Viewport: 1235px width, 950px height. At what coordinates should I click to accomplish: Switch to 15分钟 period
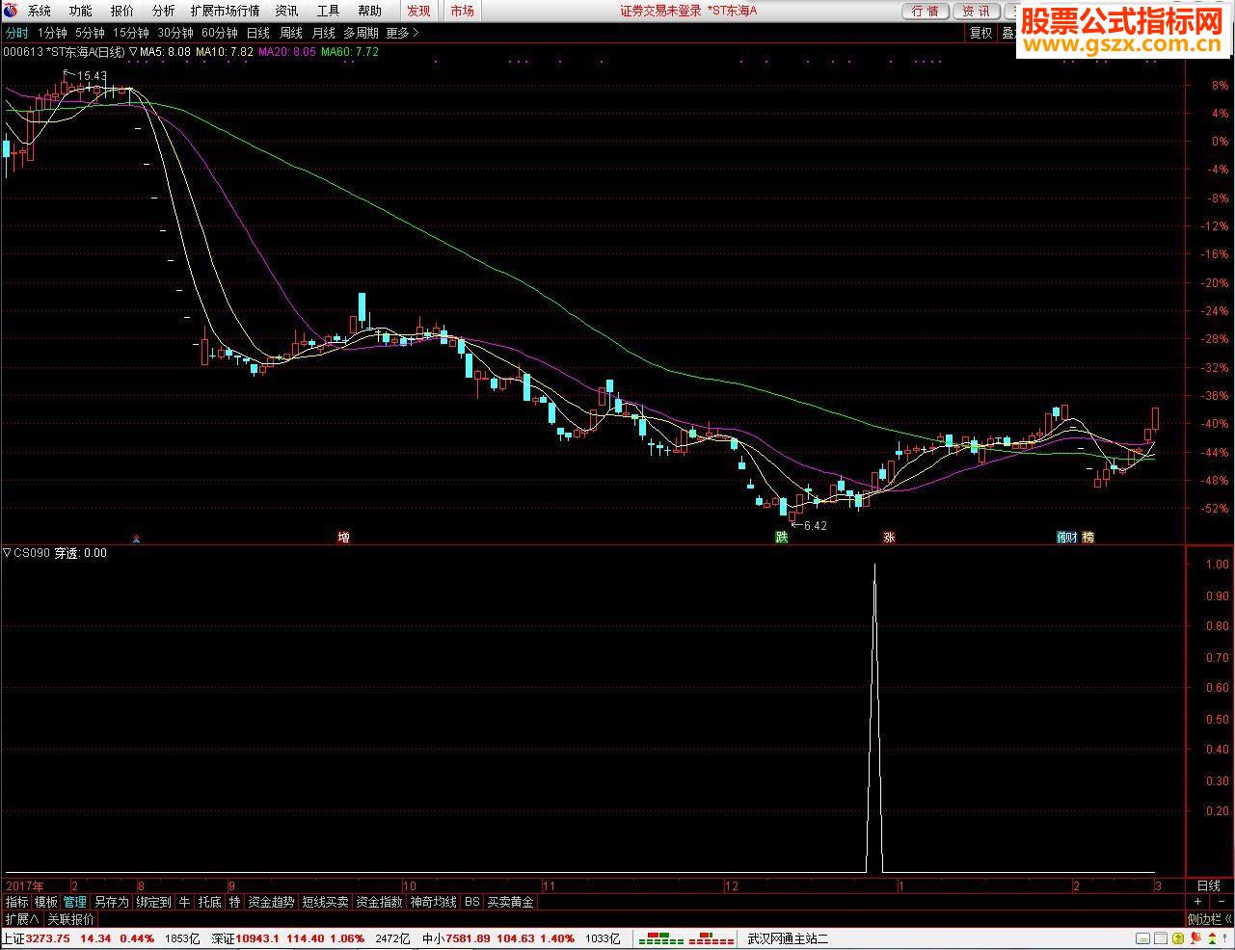pos(131,32)
